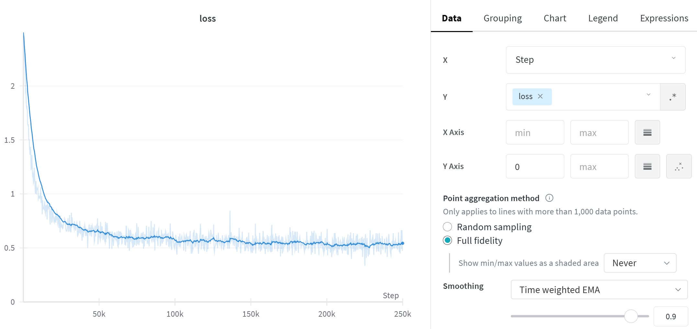Click the Y Axis max field
Viewport: 697px width, 329px height.
pyautogui.click(x=599, y=166)
